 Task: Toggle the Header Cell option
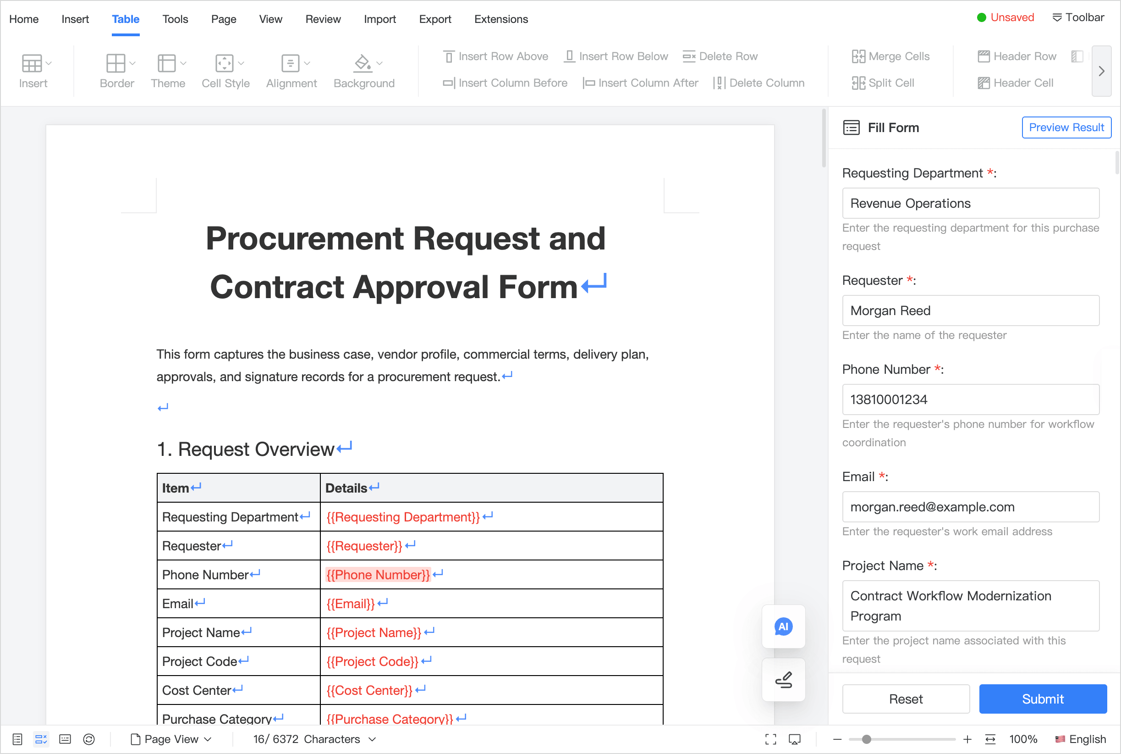[x=1015, y=83]
